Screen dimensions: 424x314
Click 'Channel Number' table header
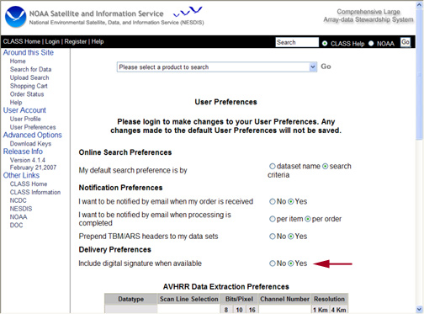(x=284, y=299)
